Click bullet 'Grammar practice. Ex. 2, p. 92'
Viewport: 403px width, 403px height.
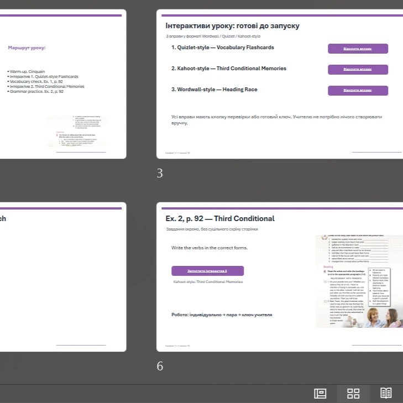point(35,92)
